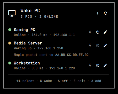Click the 'S off' shortcut hint
This screenshot has height=94, width=118.
click(x=63, y=81)
